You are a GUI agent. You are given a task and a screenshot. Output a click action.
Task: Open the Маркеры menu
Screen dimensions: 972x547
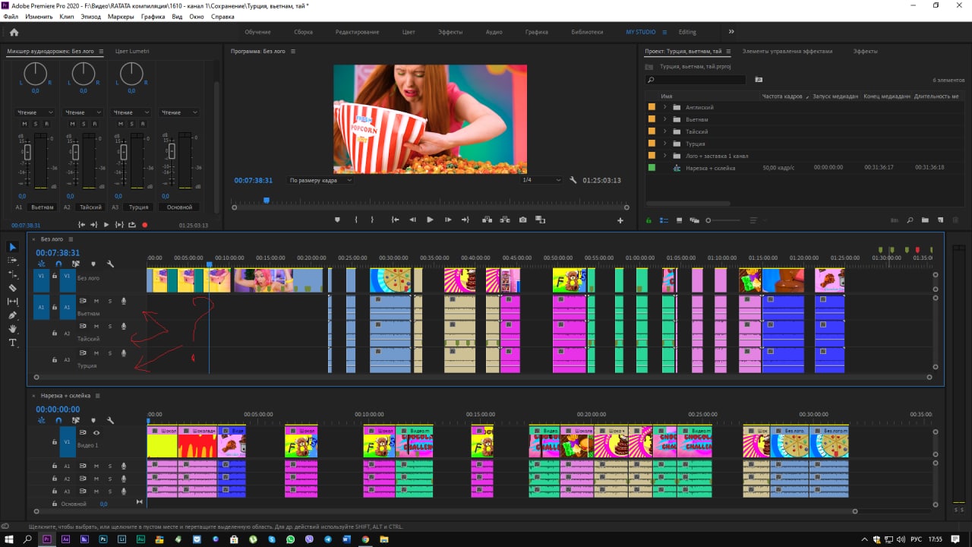[x=121, y=16]
